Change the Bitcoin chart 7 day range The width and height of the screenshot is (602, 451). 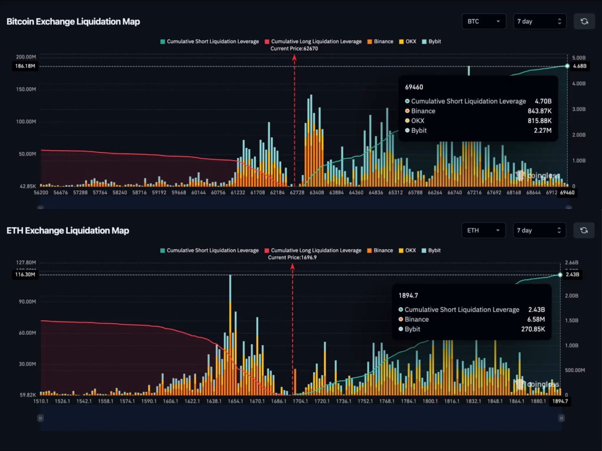540,22
